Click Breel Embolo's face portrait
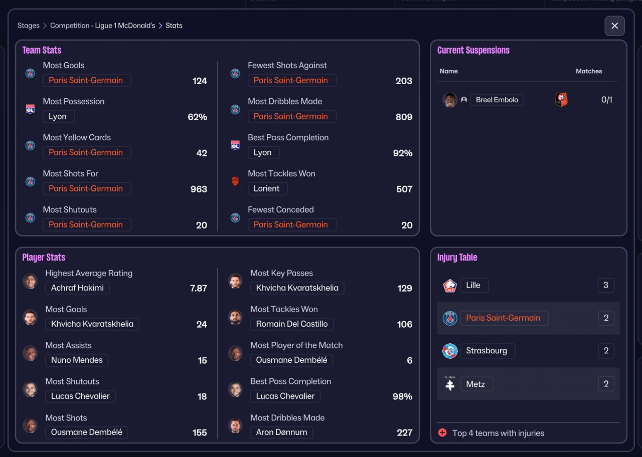642x457 pixels. tap(450, 100)
